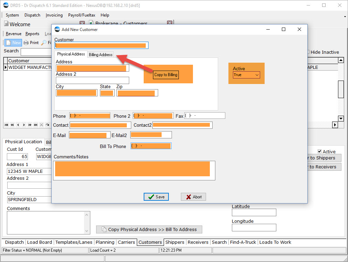Open the Loads To Work bottom tab
This screenshot has height=262, width=348.
tap(275, 242)
